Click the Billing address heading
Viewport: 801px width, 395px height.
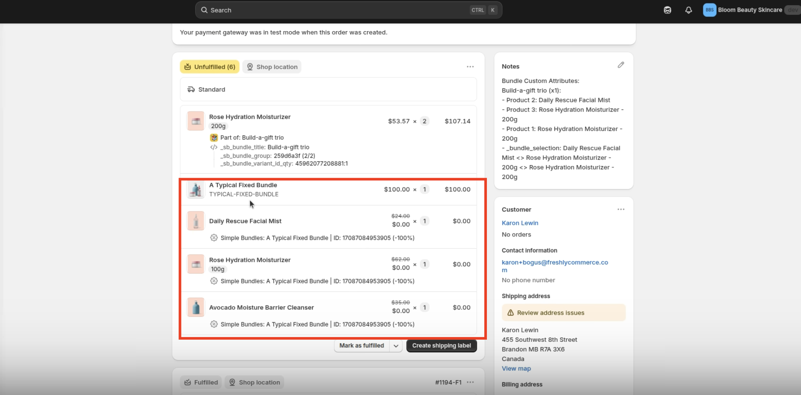(522, 384)
